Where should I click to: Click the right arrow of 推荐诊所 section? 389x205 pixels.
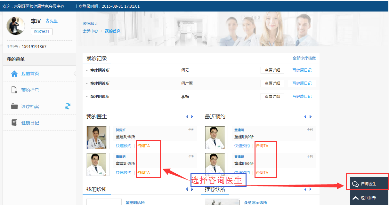click(310, 189)
